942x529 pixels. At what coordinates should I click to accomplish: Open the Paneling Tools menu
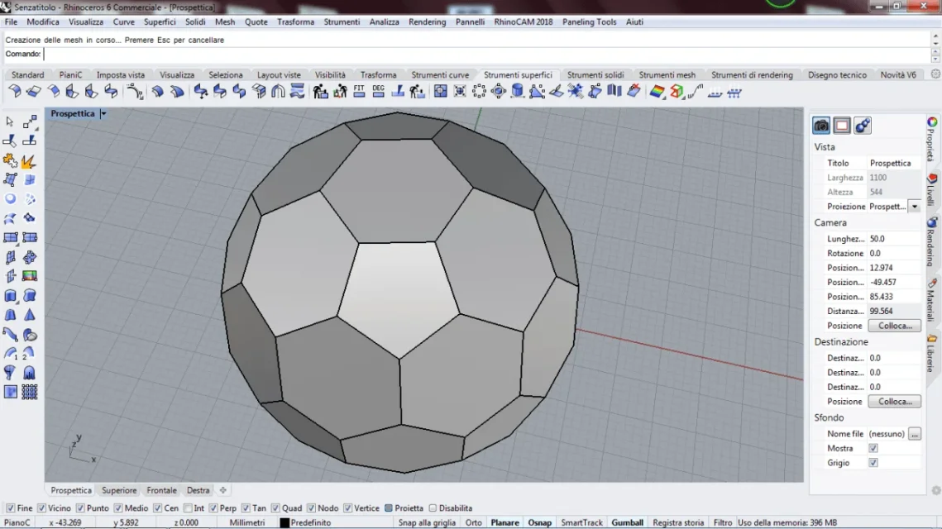click(590, 21)
